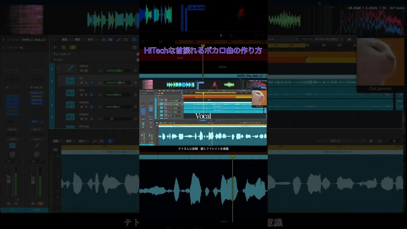Expand the track inspector for Vo
The height and width of the screenshot is (229, 407).
click(3, 48)
